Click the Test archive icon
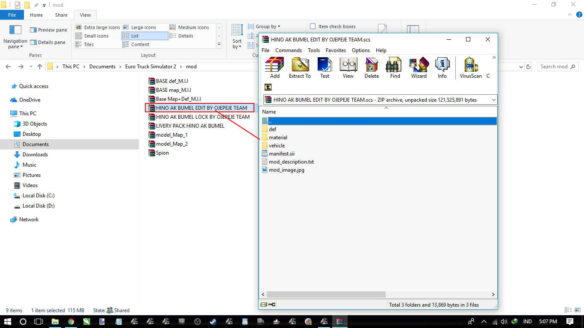Viewport: 584px width, 328px height. click(x=325, y=67)
